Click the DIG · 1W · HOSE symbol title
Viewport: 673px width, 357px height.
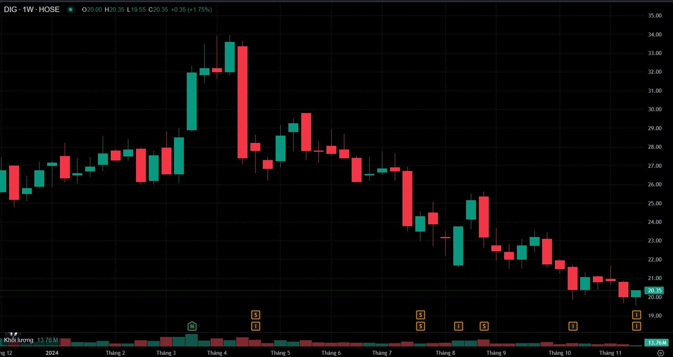(x=32, y=9)
